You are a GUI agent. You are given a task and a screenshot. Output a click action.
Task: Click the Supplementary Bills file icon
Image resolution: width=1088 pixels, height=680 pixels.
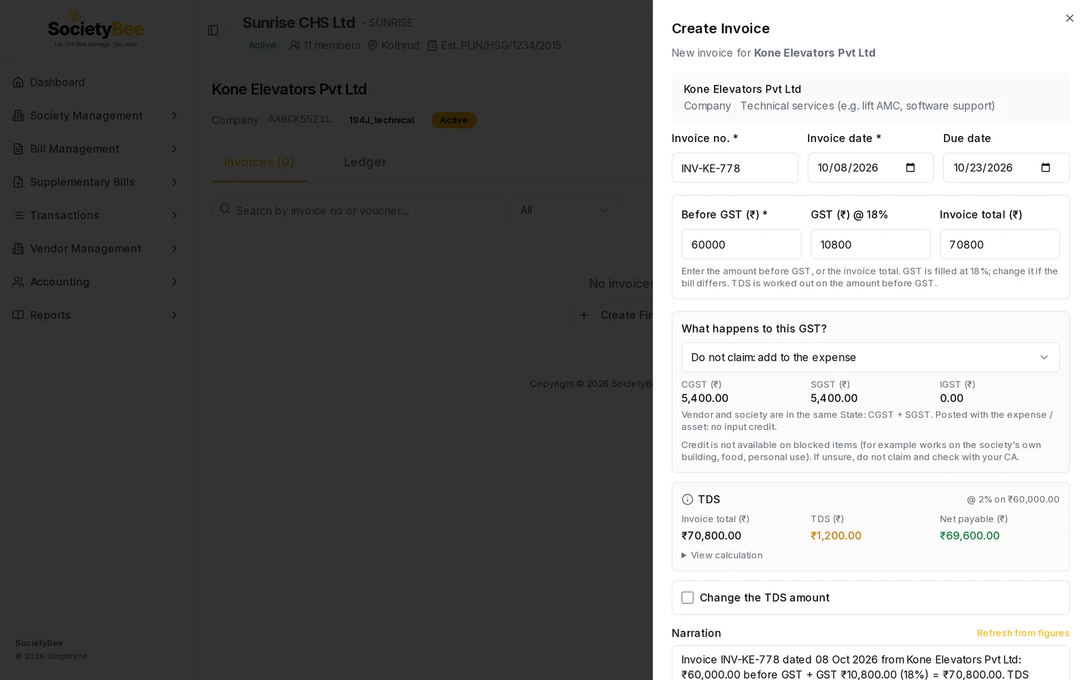(x=18, y=182)
